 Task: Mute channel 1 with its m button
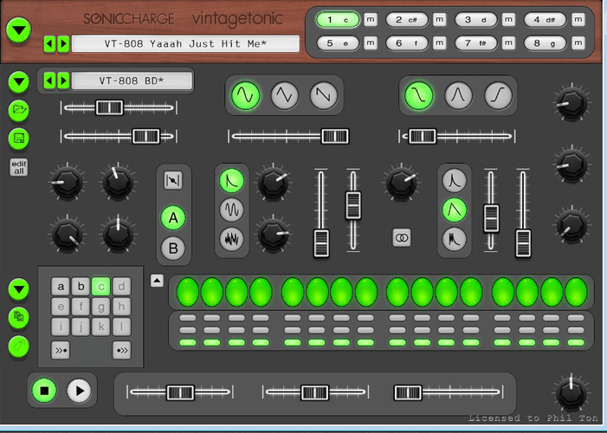pos(371,19)
